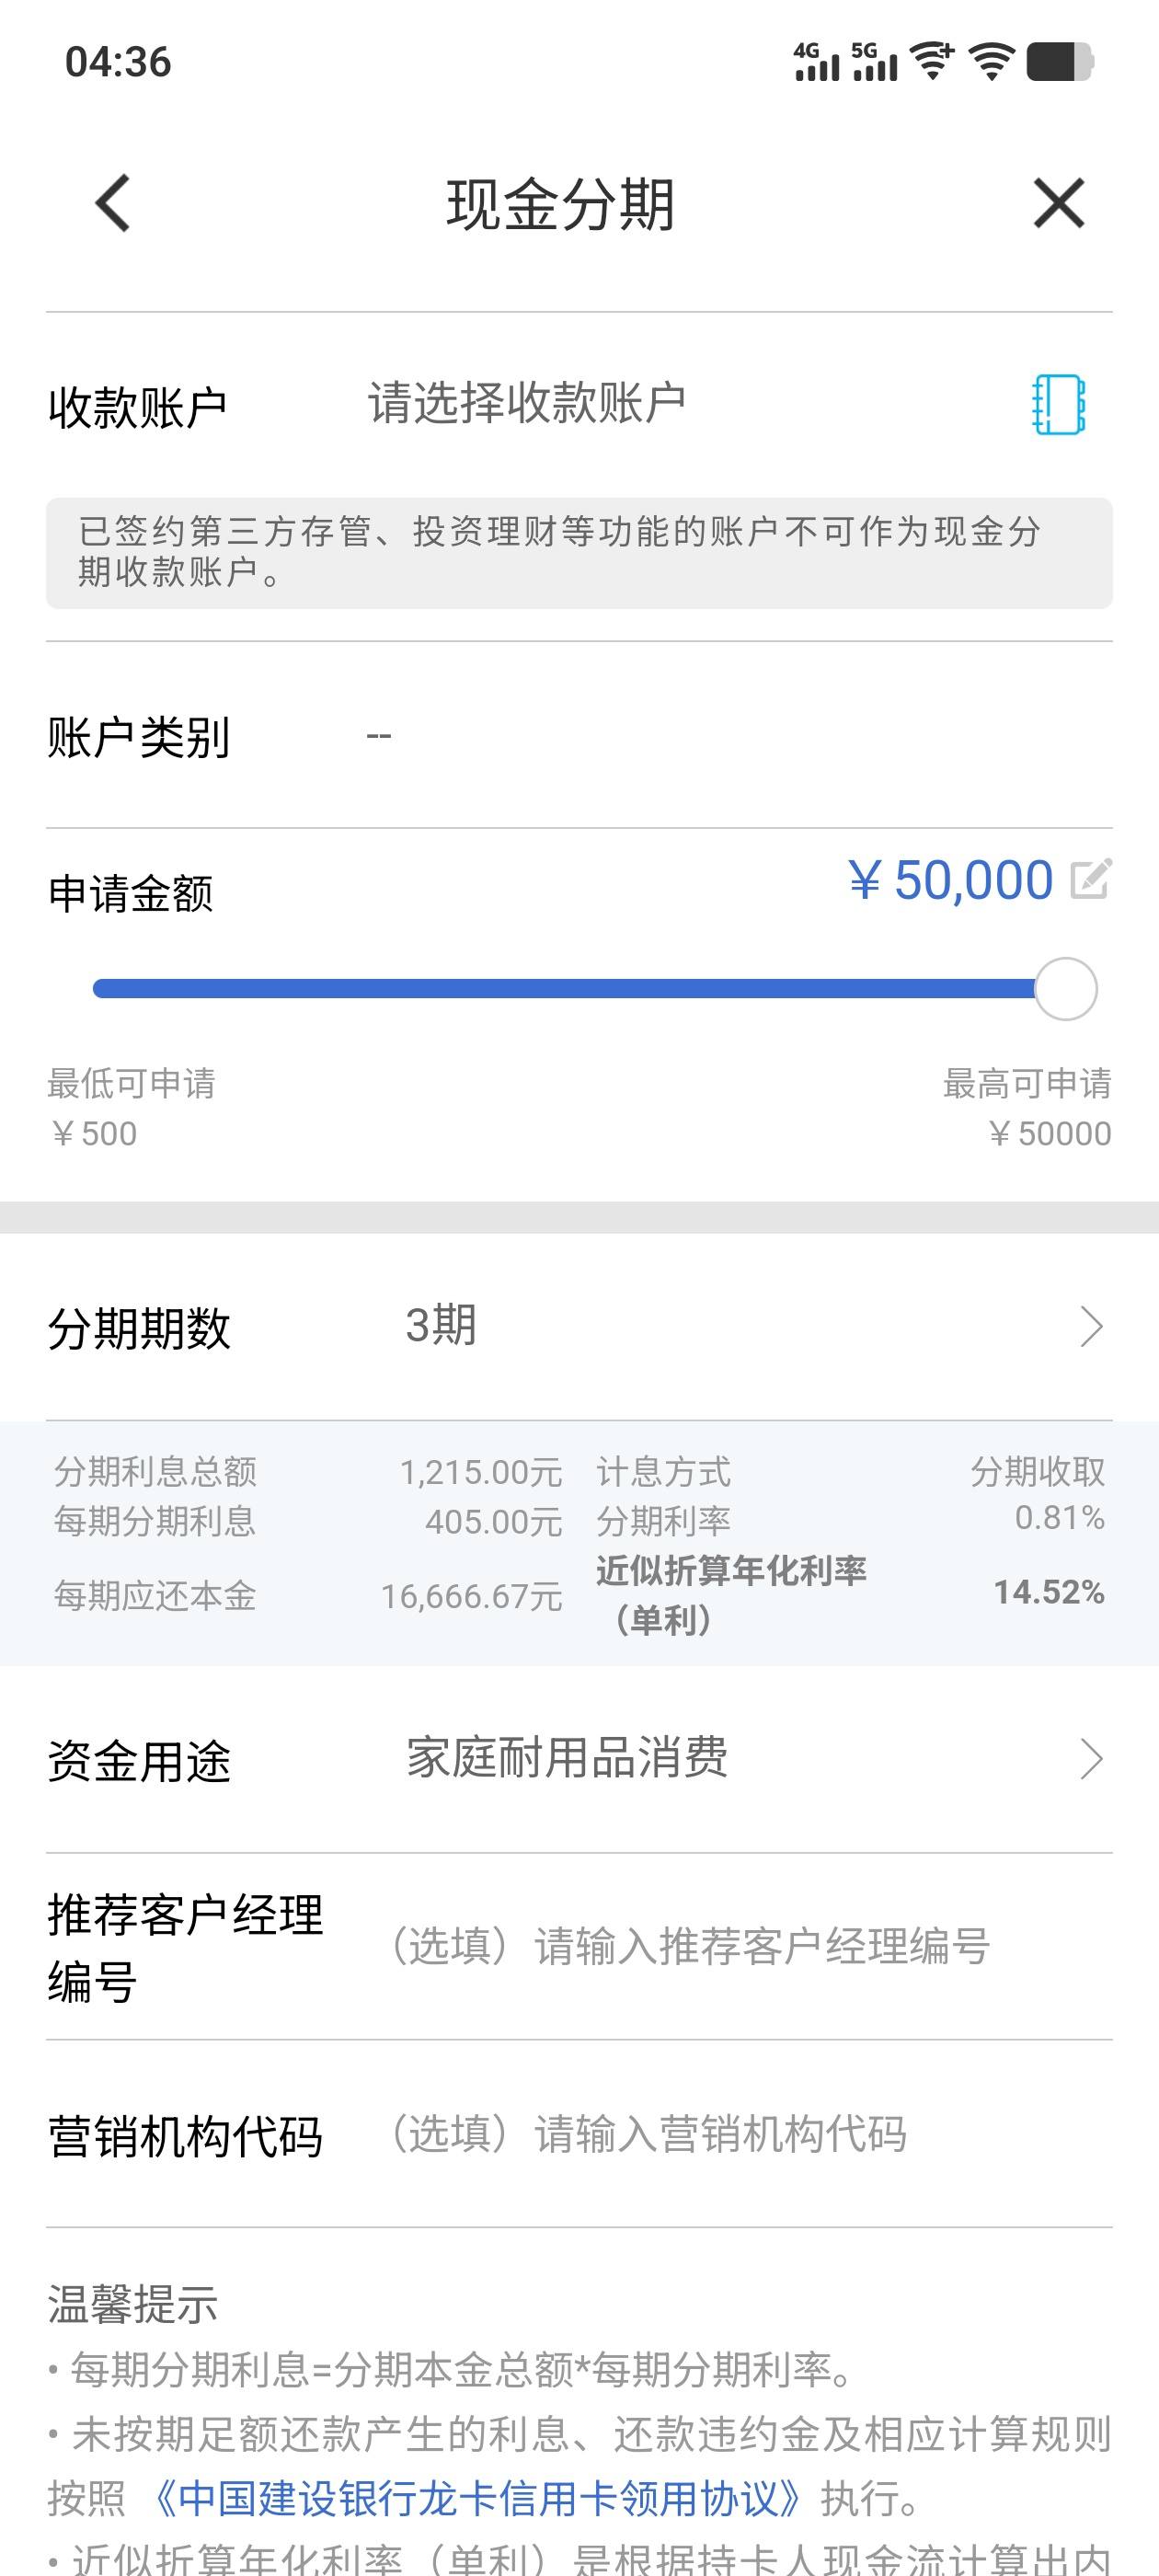Tap the 请选择收款账户 field
The height and width of the screenshot is (2576, 1159).
pyautogui.click(x=527, y=404)
